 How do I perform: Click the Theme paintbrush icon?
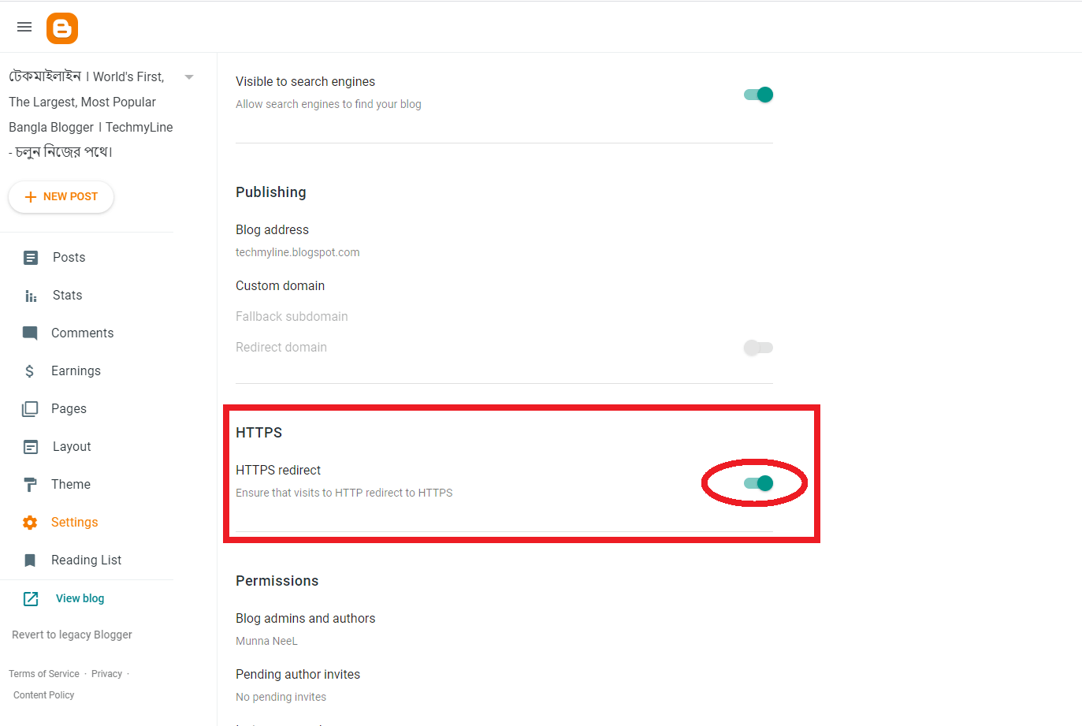30,484
